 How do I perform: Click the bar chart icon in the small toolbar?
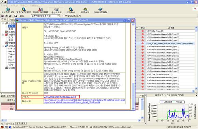[x=6, y=16]
